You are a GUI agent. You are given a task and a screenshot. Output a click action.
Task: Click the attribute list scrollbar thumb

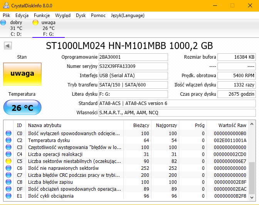point(252,178)
